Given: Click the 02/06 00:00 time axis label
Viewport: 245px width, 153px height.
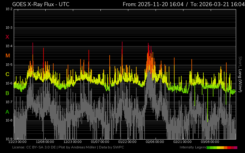Looking at the screenshot, I should [x=155, y=142].
